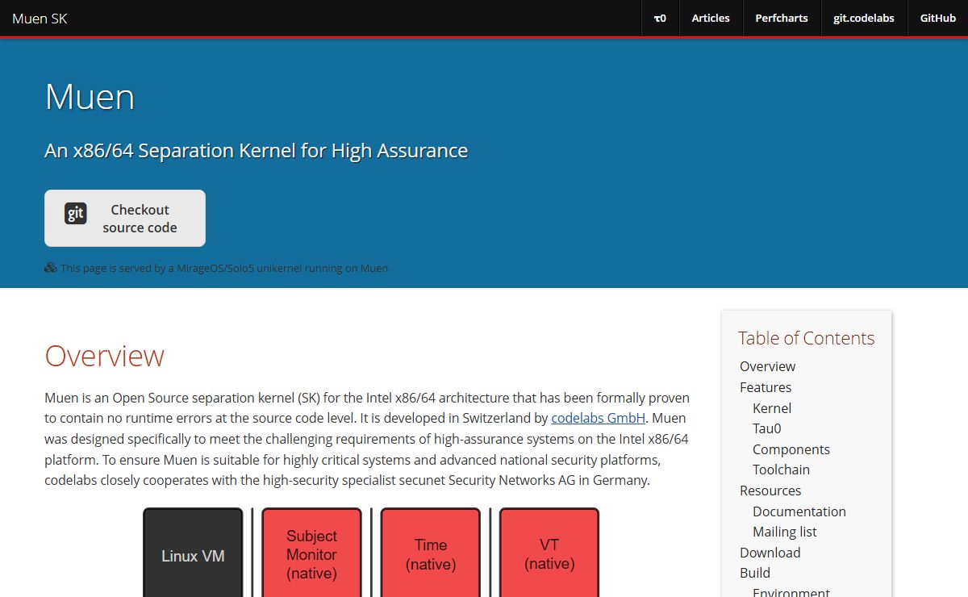
Task: Jump to Features in Table of Contents
Action: (x=766, y=387)
